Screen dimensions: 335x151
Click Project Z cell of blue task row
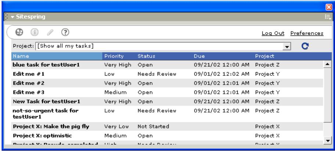[x=267, y=65]
